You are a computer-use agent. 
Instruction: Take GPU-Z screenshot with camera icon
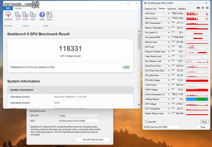point(198,8)
